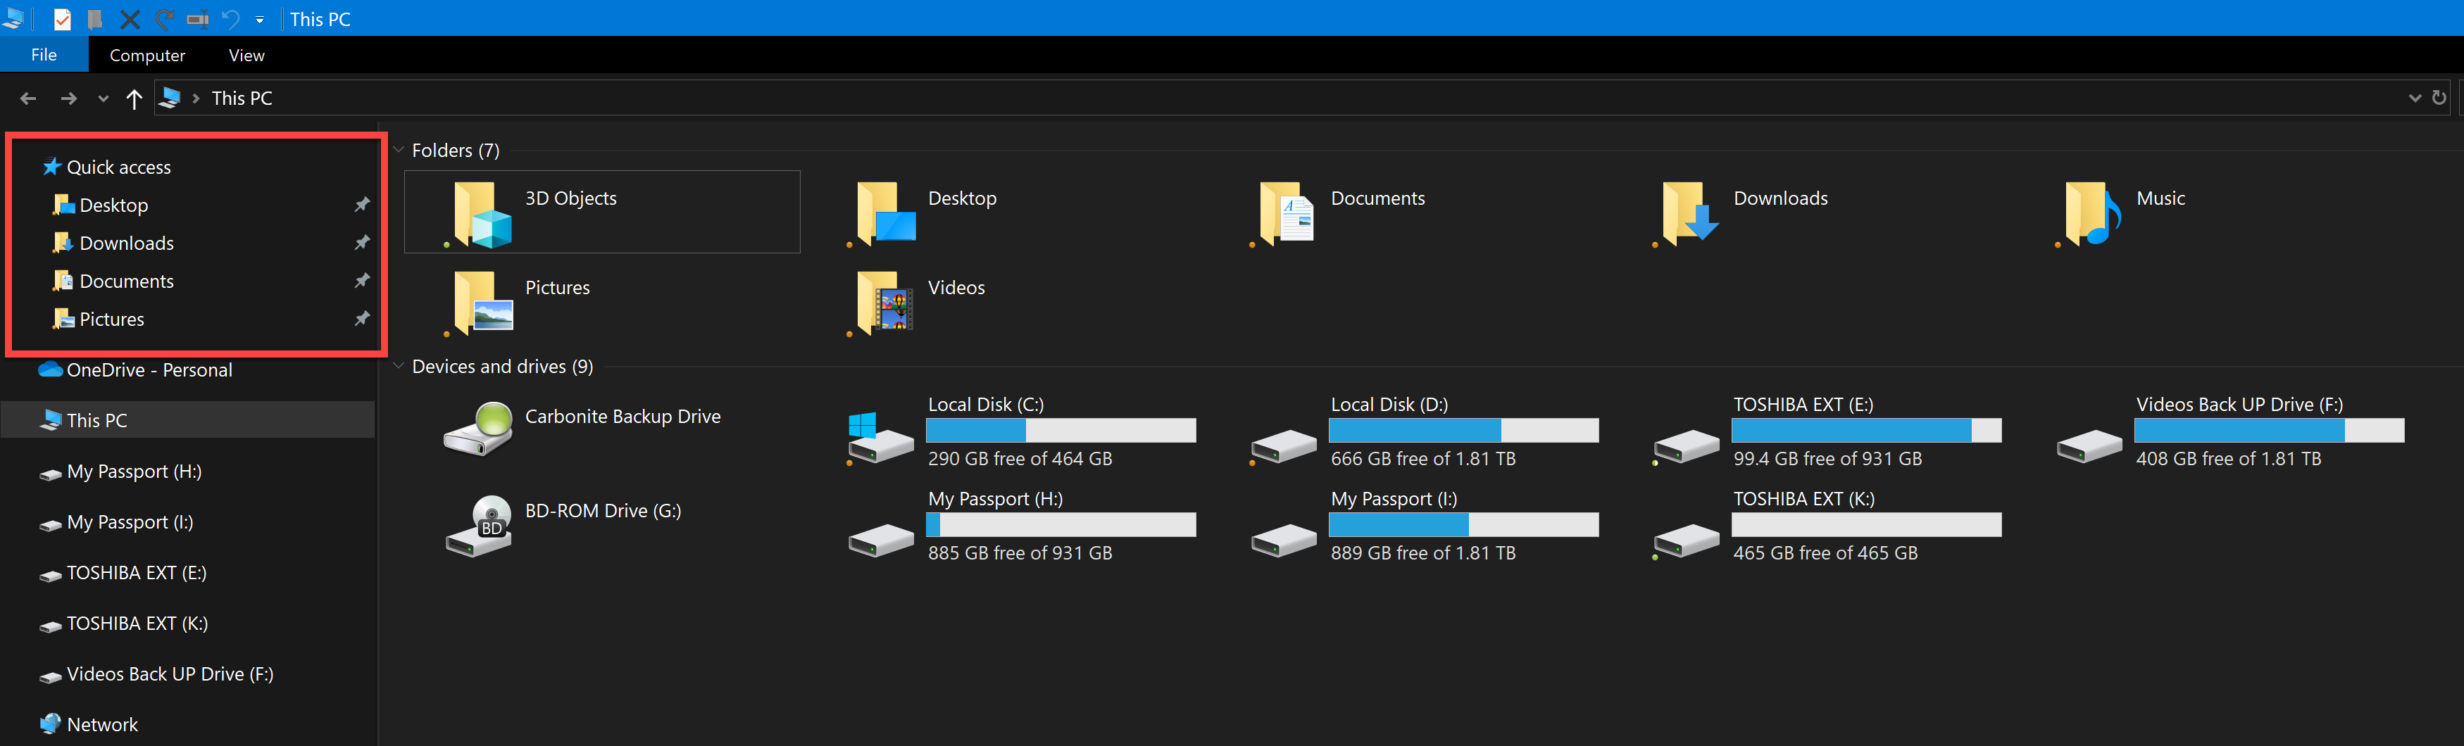Open the File menu
This screenshot has width=2464, height=746.
pos(44,54)
